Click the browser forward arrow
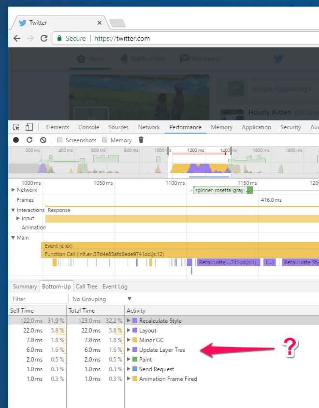The image size is (319, 408). [x=30, y=38]
